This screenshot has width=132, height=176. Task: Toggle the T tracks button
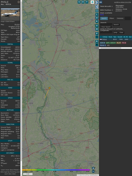click(87, 2)
